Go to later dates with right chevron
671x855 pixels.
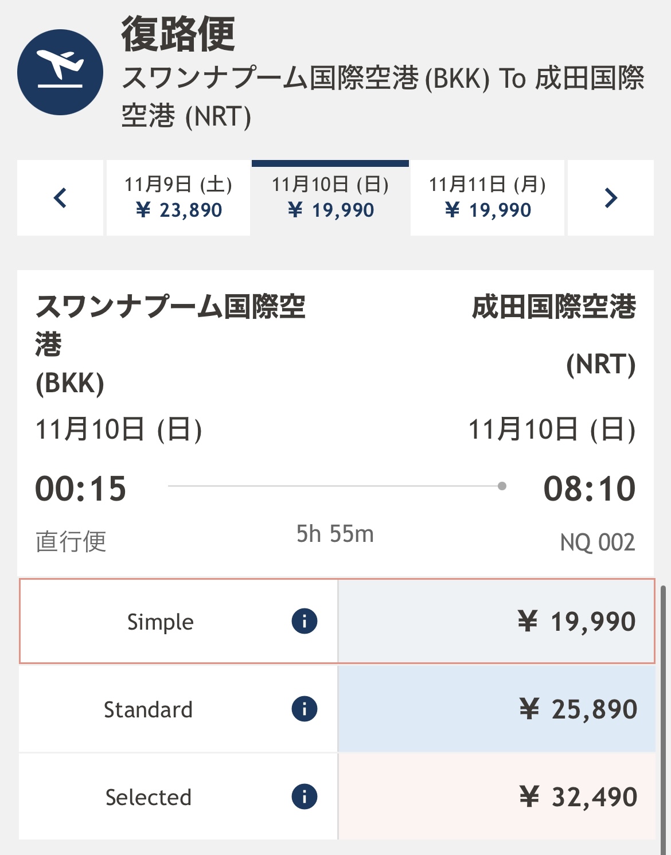pyautogui.click(x=611, y=198)
